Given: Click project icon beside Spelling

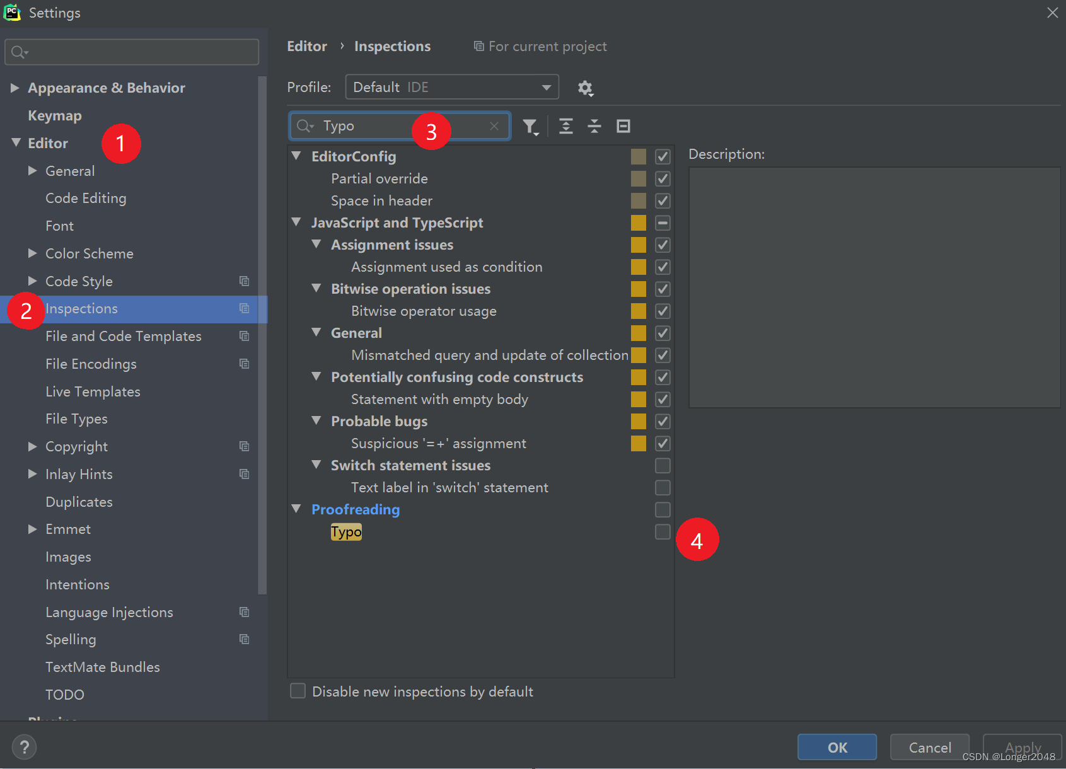Looking at the screenshot, I should [x=245, y=639].
